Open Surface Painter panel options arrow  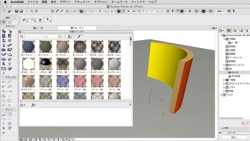(x=130, y=38)
